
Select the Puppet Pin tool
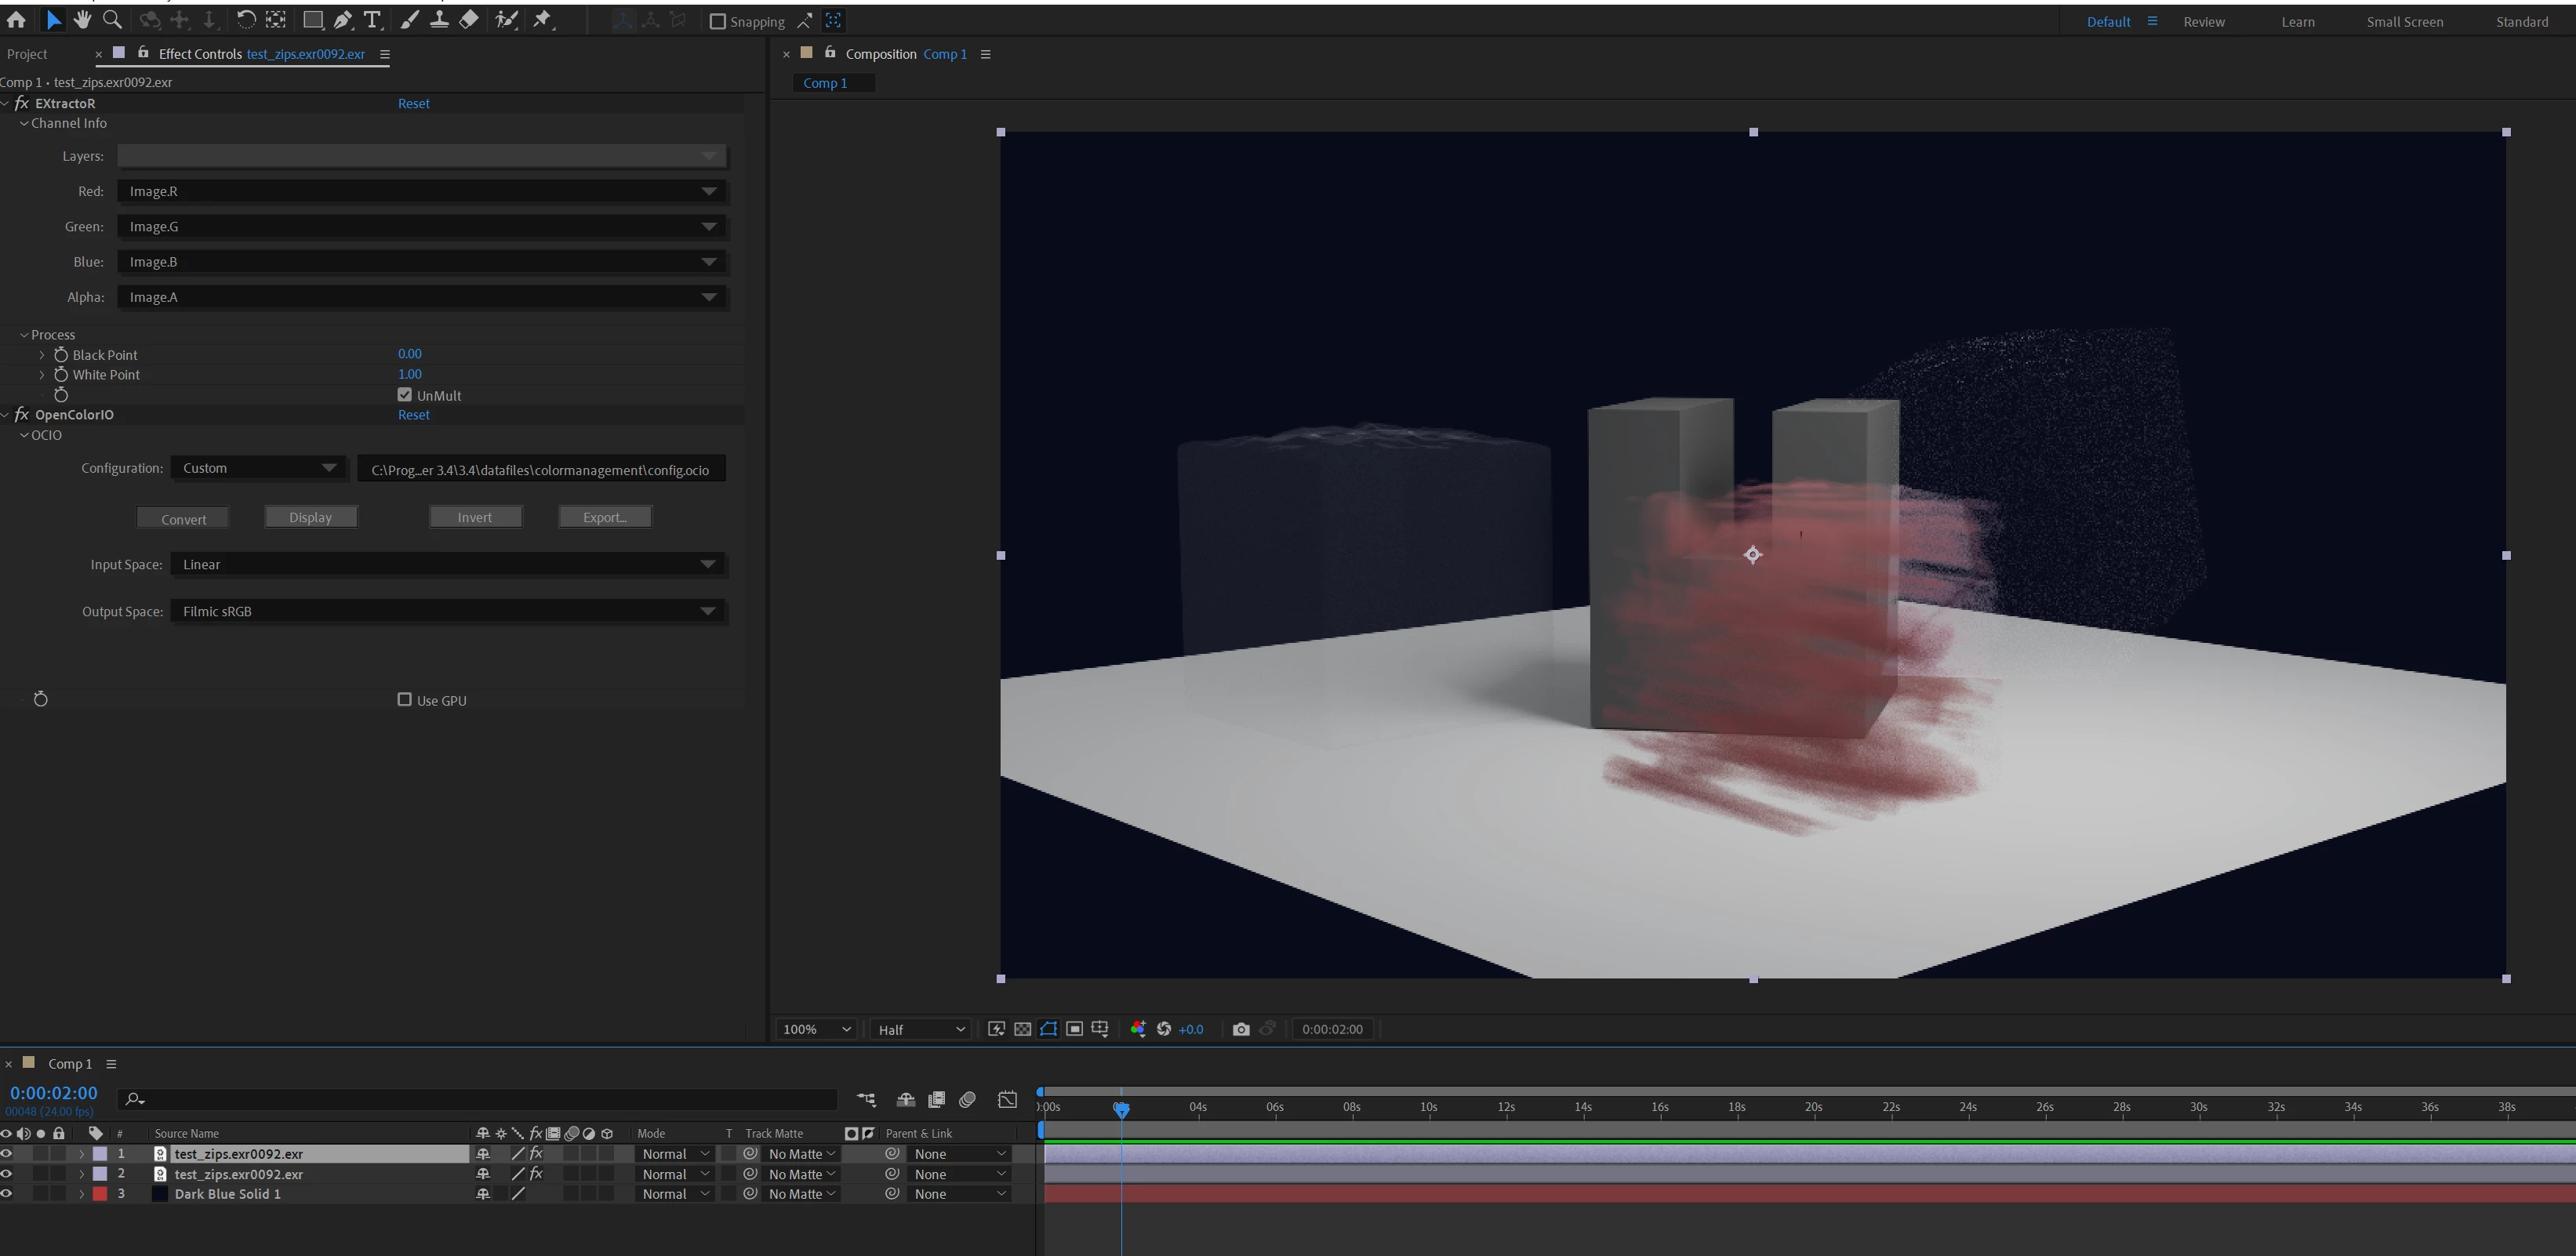pos(542,20)
